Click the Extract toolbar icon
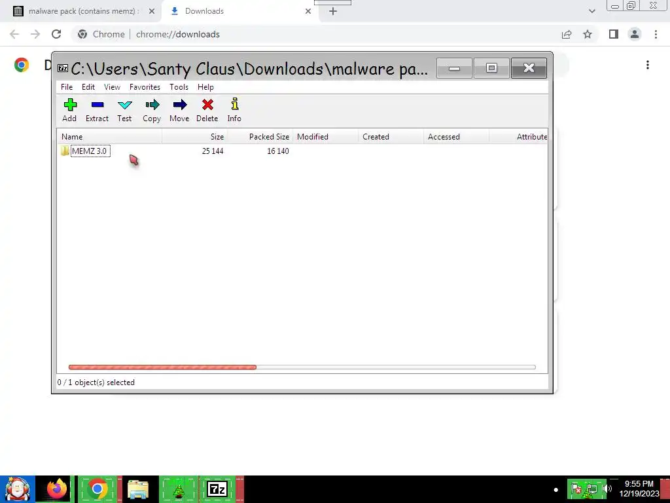The image size is (670, 503). [x=97, y=110]
